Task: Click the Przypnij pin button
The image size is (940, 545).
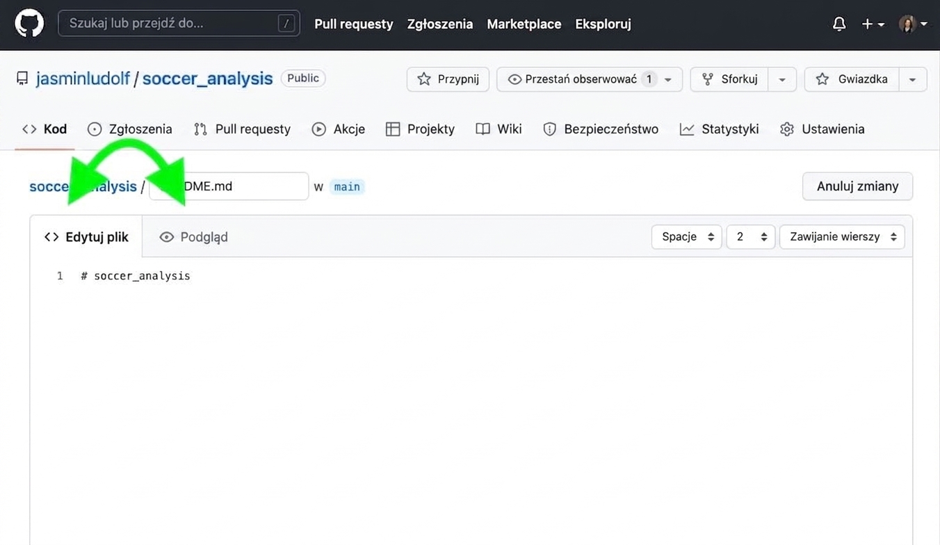Action: pos(448,79)
